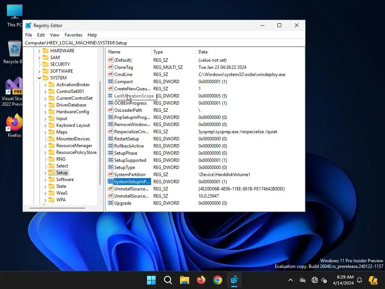
Task: Click the SetupType DWORD icon
Action: (111, 167)
